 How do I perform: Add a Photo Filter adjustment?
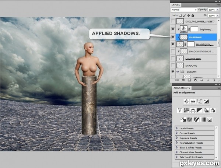click(206, 110)
